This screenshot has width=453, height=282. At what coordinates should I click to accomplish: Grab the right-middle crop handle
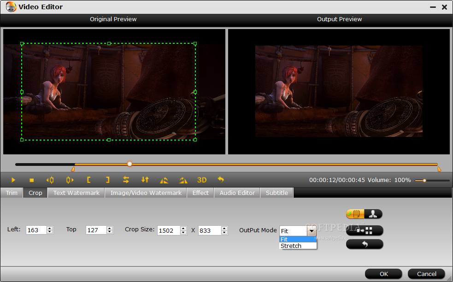195,92
